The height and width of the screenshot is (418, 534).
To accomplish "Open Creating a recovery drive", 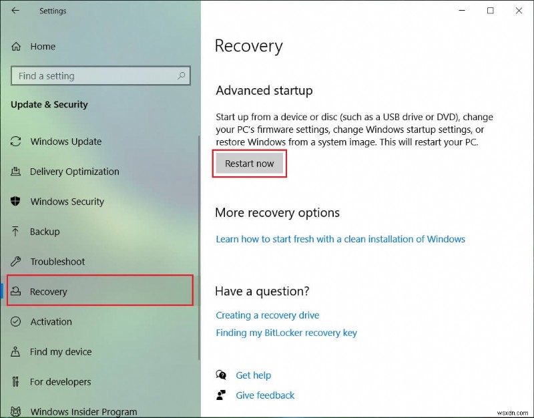I will pos(268,315).
